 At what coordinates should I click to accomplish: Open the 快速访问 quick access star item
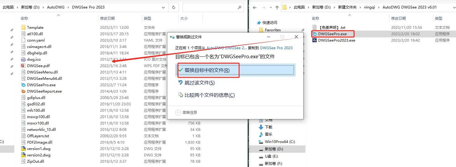click(x=267, y=22)
